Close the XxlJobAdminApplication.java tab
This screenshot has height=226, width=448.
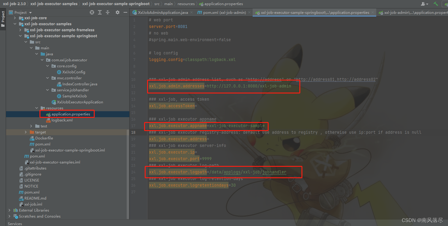(192, 13)
